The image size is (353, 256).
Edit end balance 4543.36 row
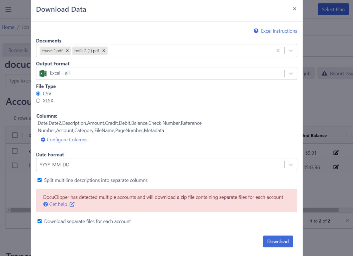[336, 167]
